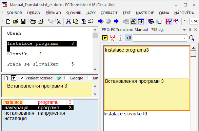Viewport: 199px width, 131px height.
Task: Click the up arrow icon in the translation bar
Action: coord(14,78)
